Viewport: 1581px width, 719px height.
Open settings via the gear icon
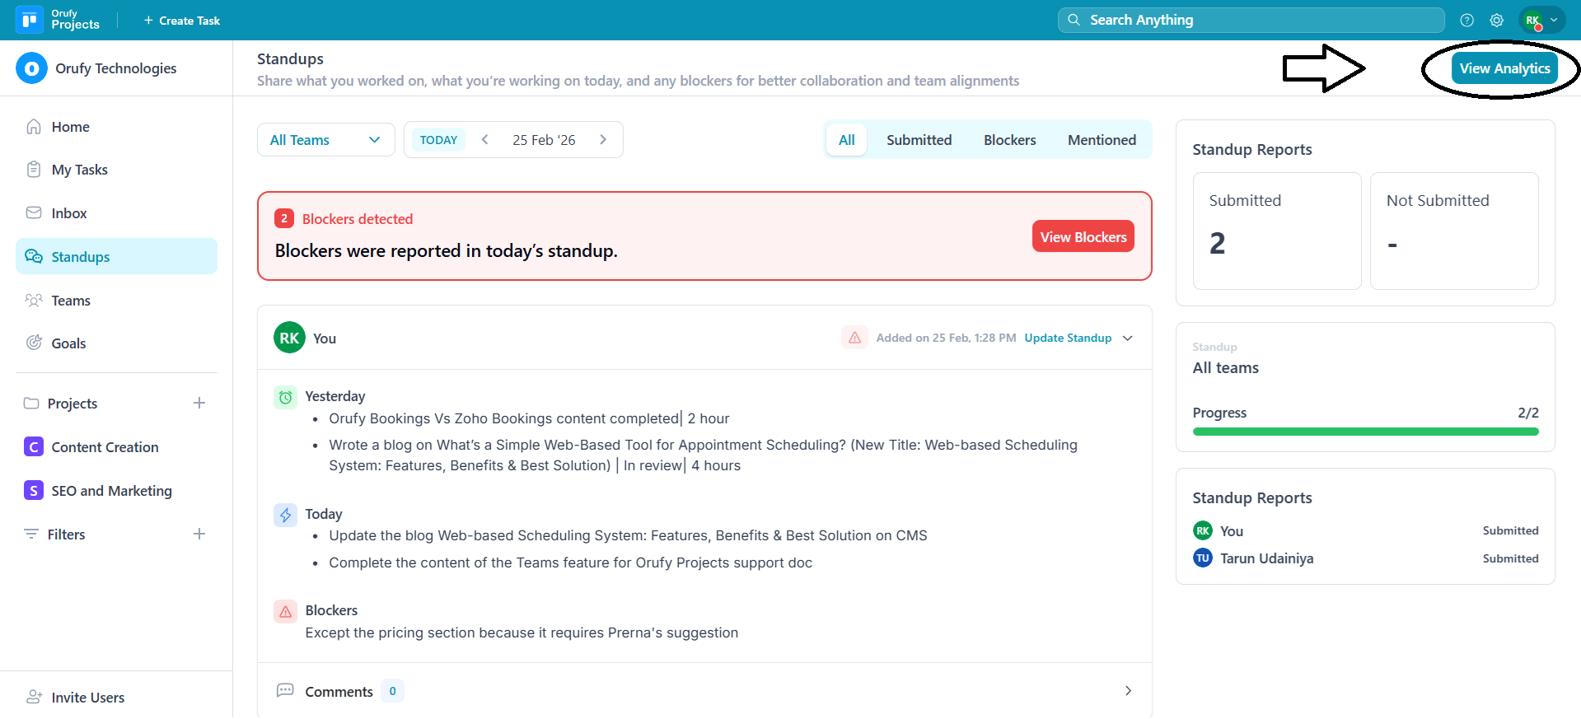coord(1497,21)
